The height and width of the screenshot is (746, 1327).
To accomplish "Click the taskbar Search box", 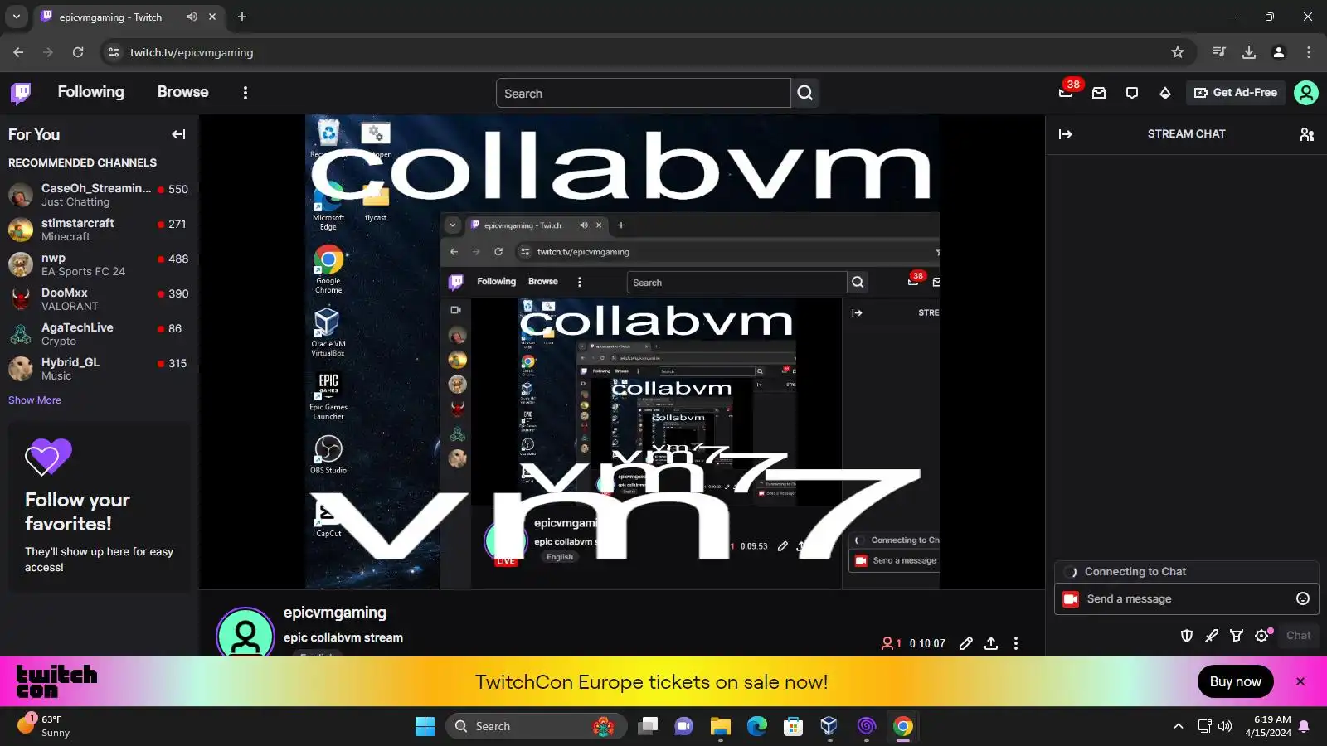I will (536, 726).
